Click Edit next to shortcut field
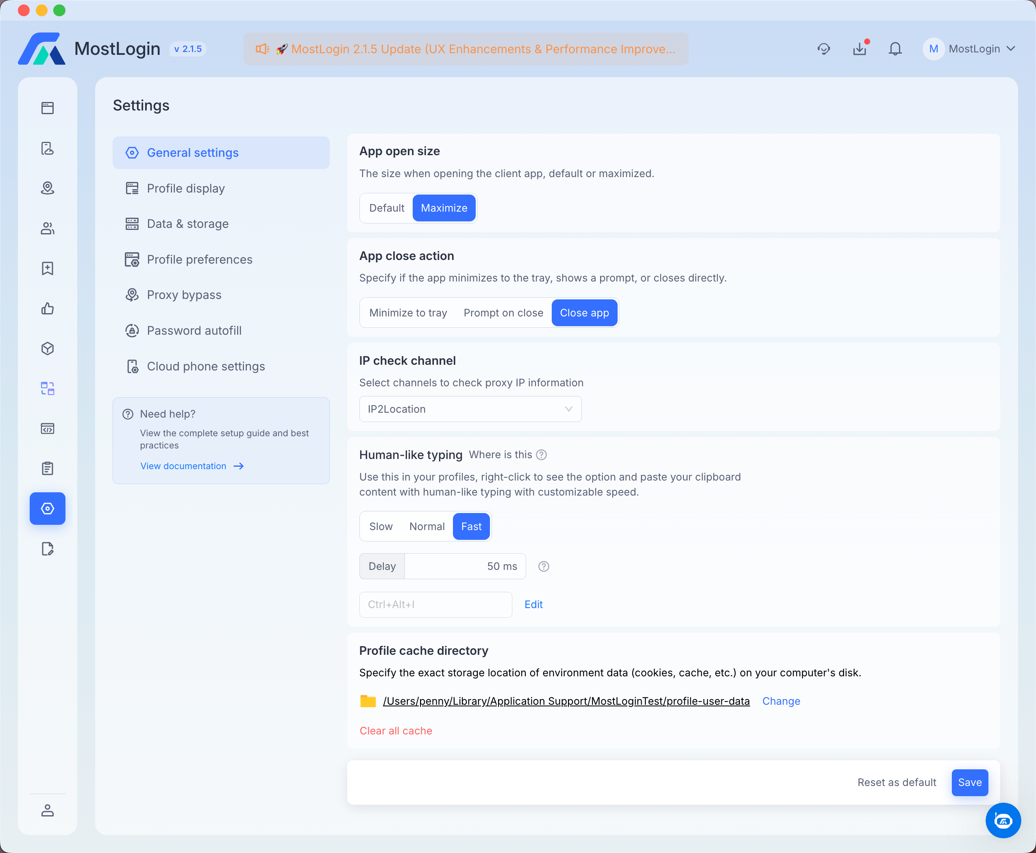The height and width of the screenshot is (853, 1036). click(x=533, y=605)
